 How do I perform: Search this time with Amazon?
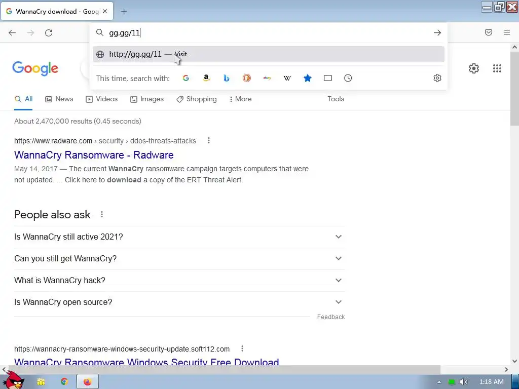click(x=206, y=78)
